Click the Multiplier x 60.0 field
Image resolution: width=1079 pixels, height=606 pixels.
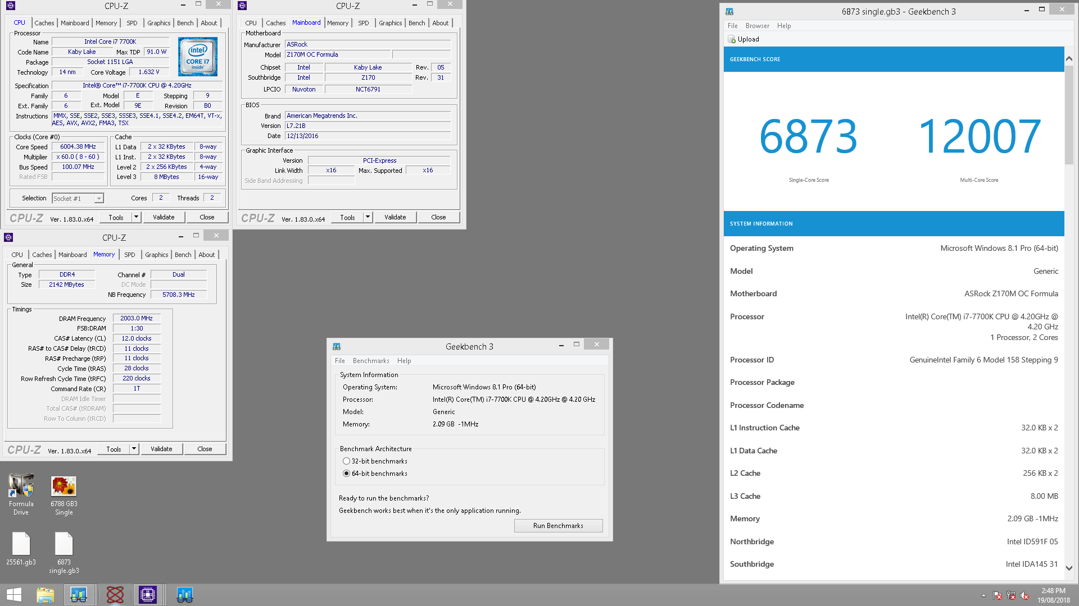point(78,157)
